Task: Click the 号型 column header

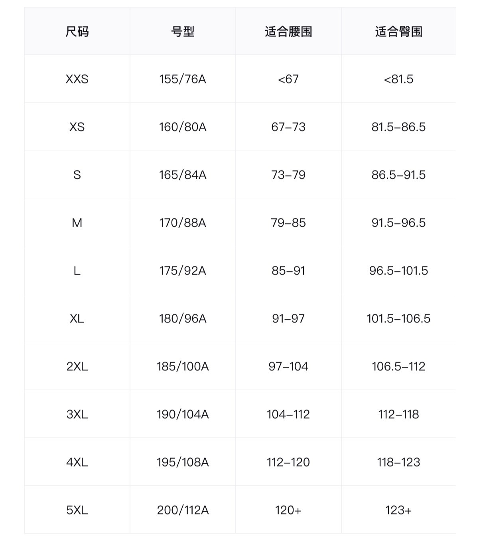Action: pos(183,32)
